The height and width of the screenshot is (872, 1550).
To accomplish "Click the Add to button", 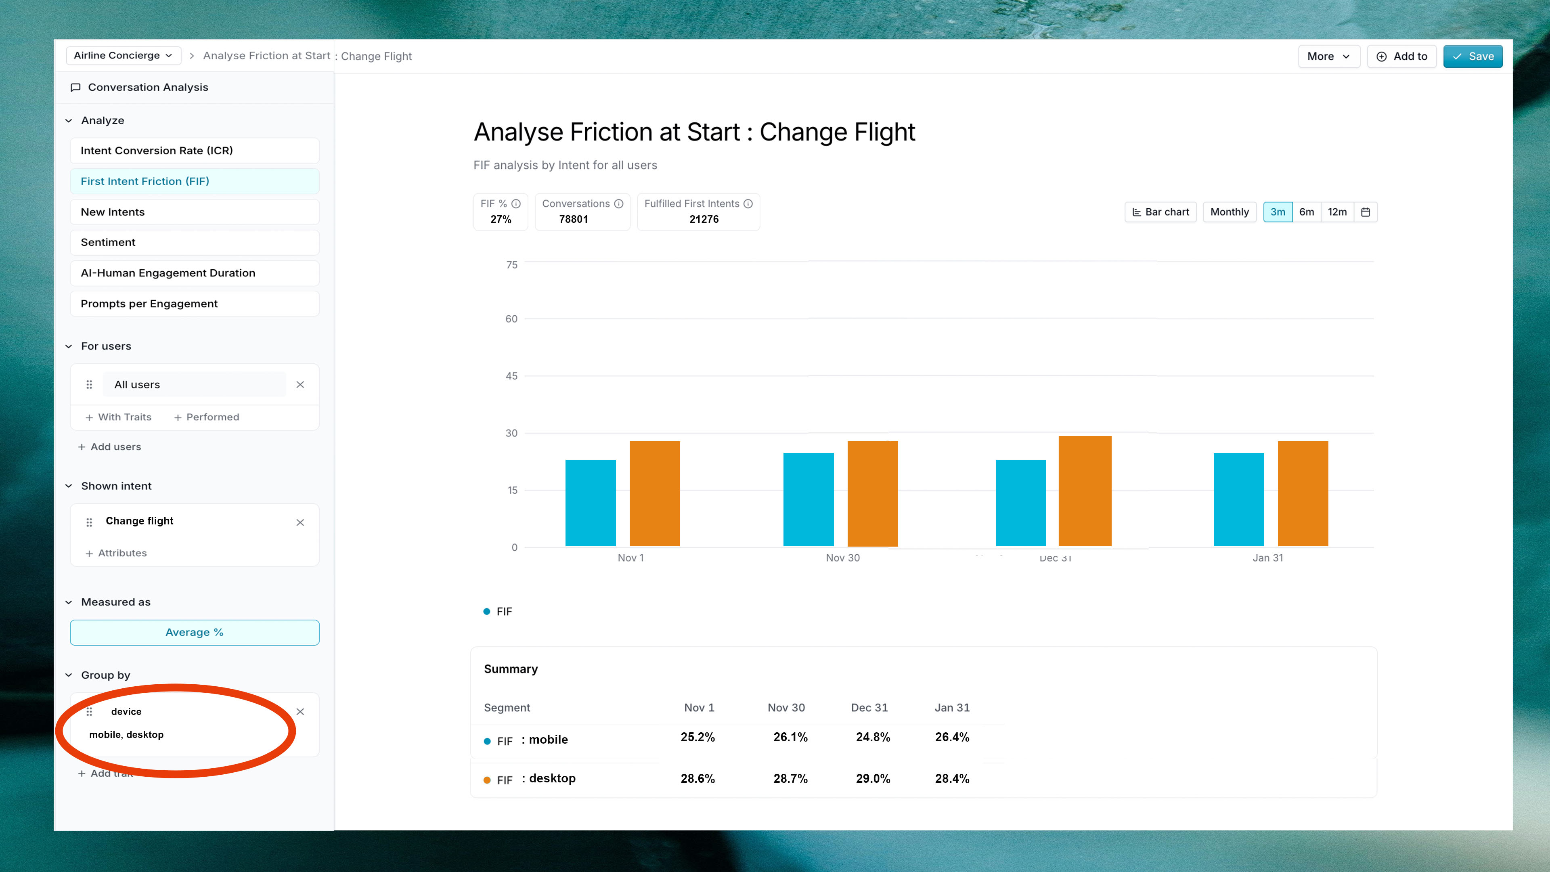I will (x=1401, y=56).
